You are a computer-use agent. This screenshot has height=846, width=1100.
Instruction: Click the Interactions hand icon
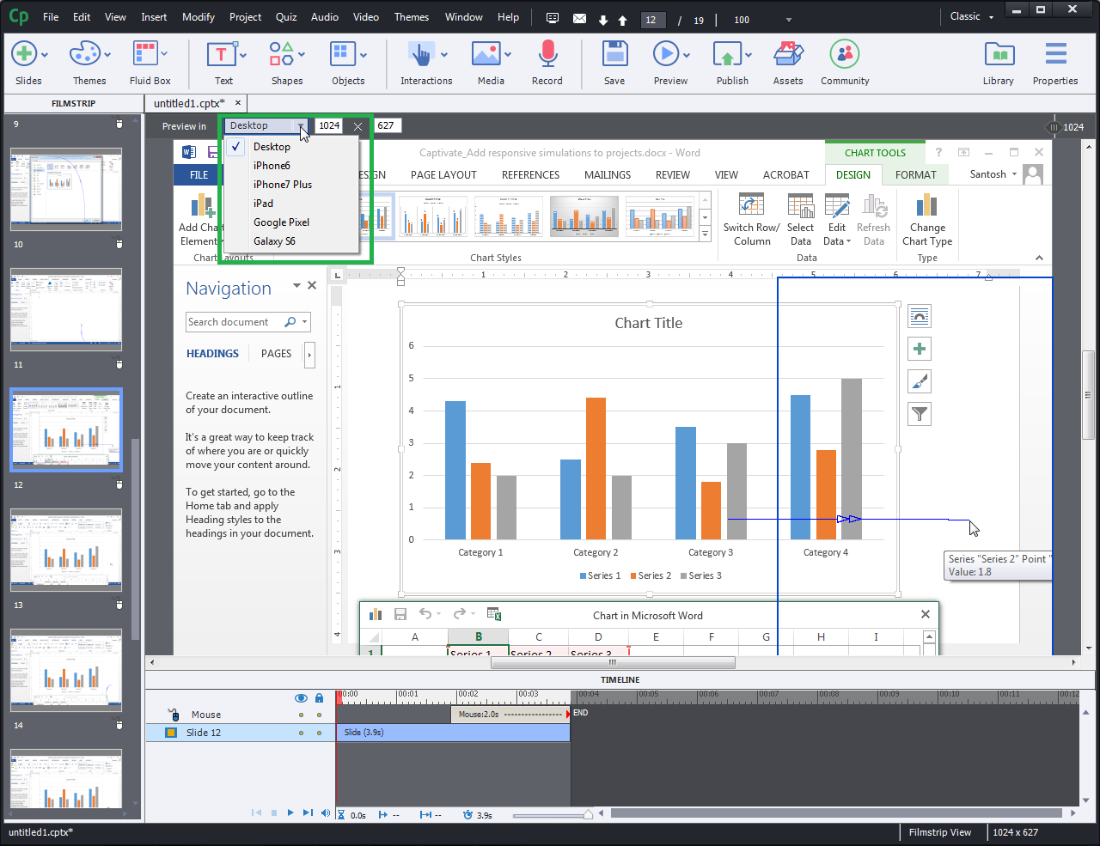421,54
